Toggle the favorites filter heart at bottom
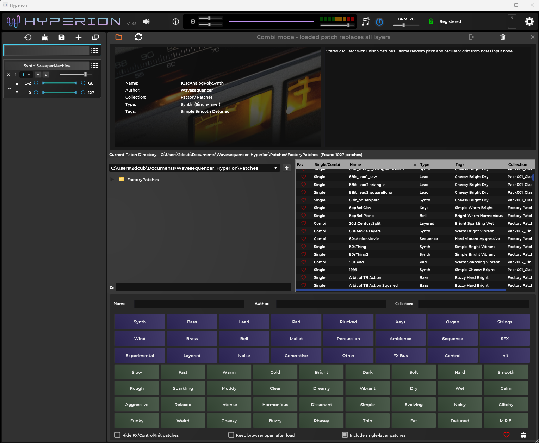 click(507, 435)
